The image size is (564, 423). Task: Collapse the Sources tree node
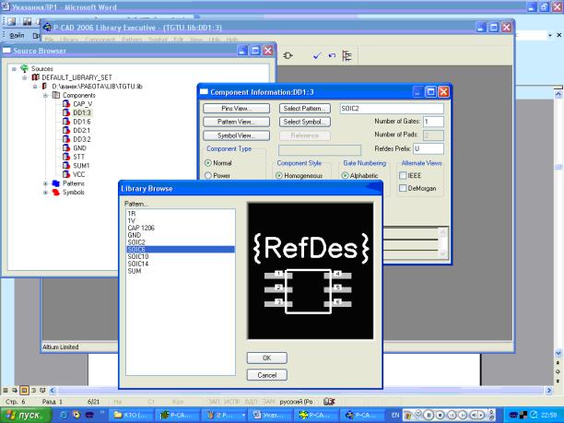coord(14,69)
